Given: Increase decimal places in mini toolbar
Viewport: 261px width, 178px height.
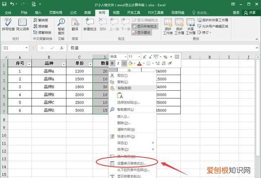Looking at the screenshot, I should 158,63.
